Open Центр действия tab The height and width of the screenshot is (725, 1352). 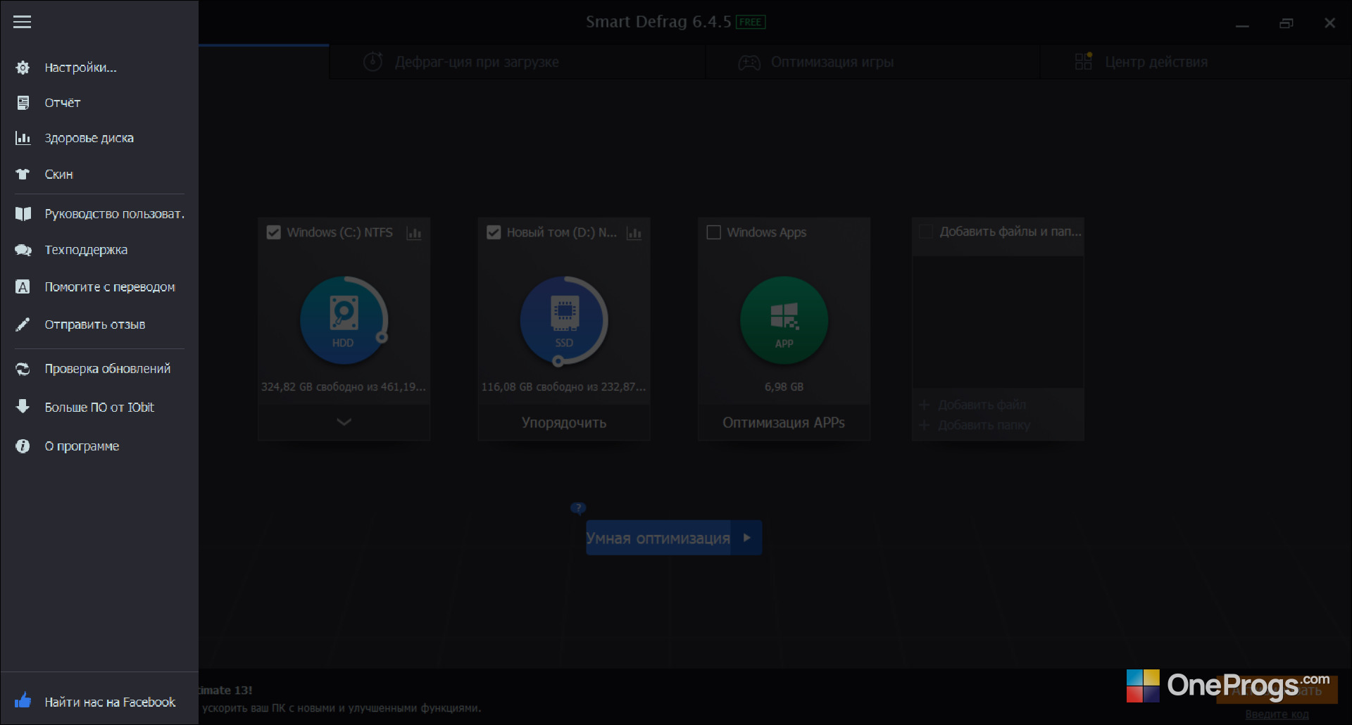click(x=1196, y=62)
